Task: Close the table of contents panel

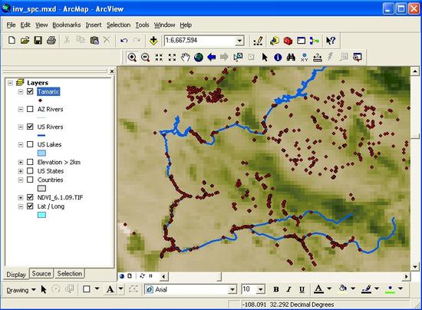Action: (x=112, y=71)
